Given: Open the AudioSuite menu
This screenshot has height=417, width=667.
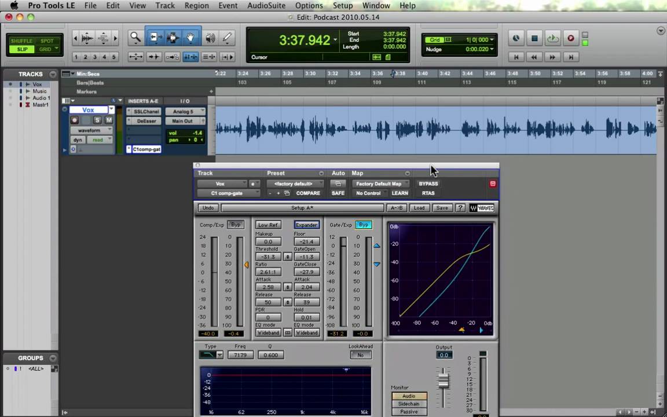Looking at the screenshot, I should pyautogui.click(x=266, y=6).
